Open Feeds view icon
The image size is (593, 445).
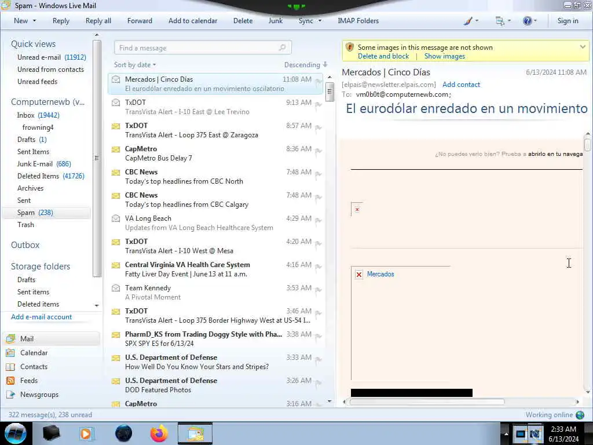[10, 381]
